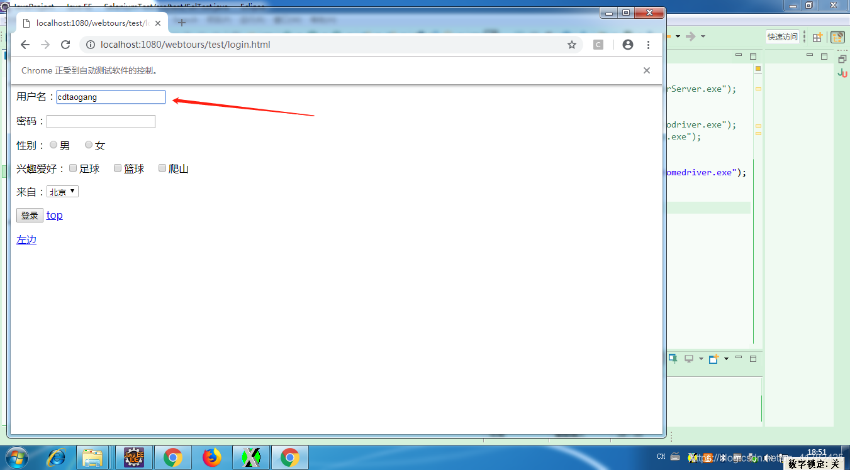Expand the Eclipse forward history dropdown arrow
This screenshot has width=850, height=470.
703,36
